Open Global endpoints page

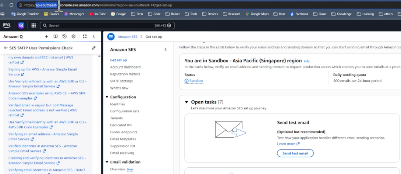click(124, 132)
